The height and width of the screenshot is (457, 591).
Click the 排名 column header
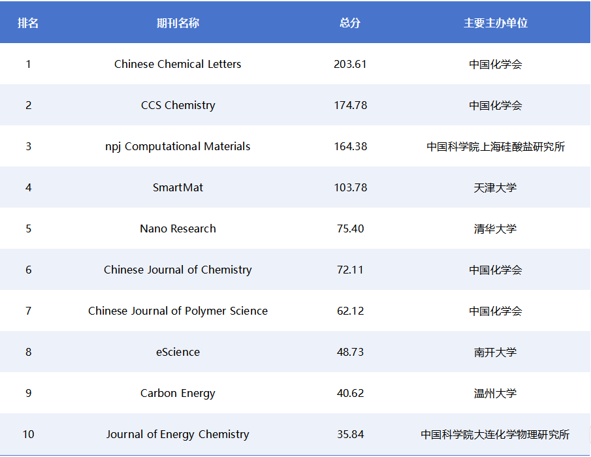pos(28,23)
